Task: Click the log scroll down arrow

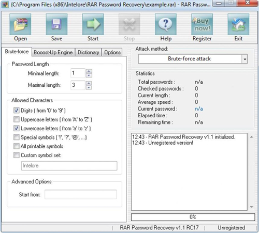Action: [252, 207]
